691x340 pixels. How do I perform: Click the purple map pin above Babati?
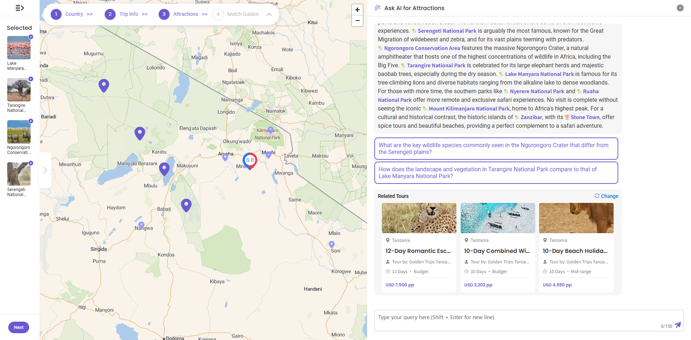(x=186, y=205)
